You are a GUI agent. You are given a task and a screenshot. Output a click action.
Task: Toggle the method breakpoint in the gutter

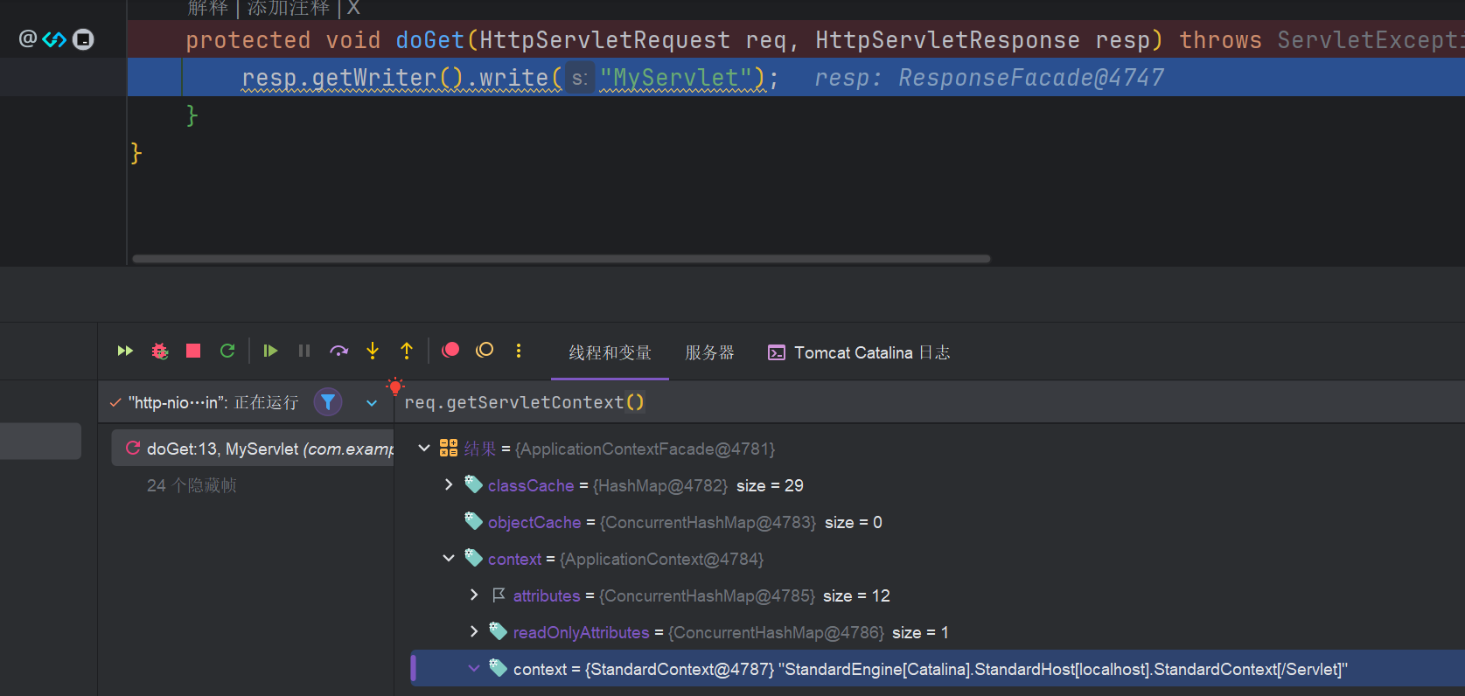(83, 39)
